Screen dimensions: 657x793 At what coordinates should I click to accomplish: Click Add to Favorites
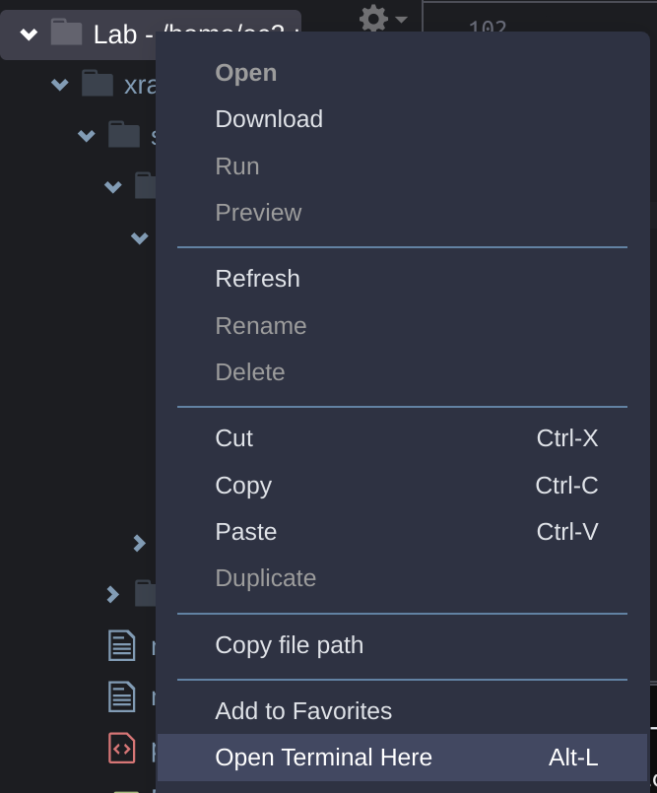(302, 711)
